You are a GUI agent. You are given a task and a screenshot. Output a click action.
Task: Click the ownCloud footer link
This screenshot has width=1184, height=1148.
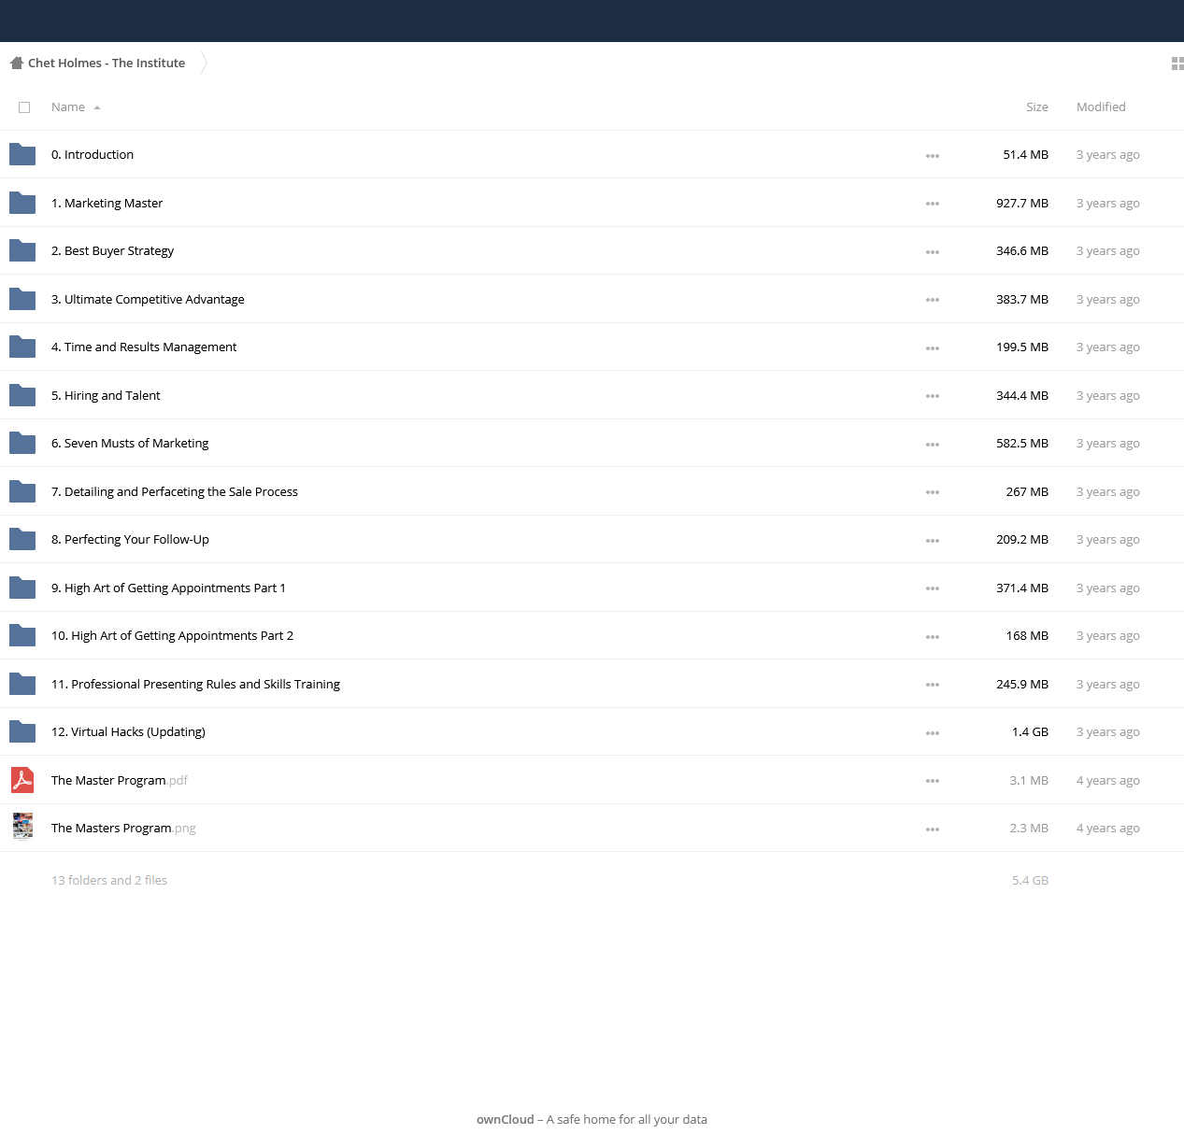pyautogui.click(x=506, y=1119)
